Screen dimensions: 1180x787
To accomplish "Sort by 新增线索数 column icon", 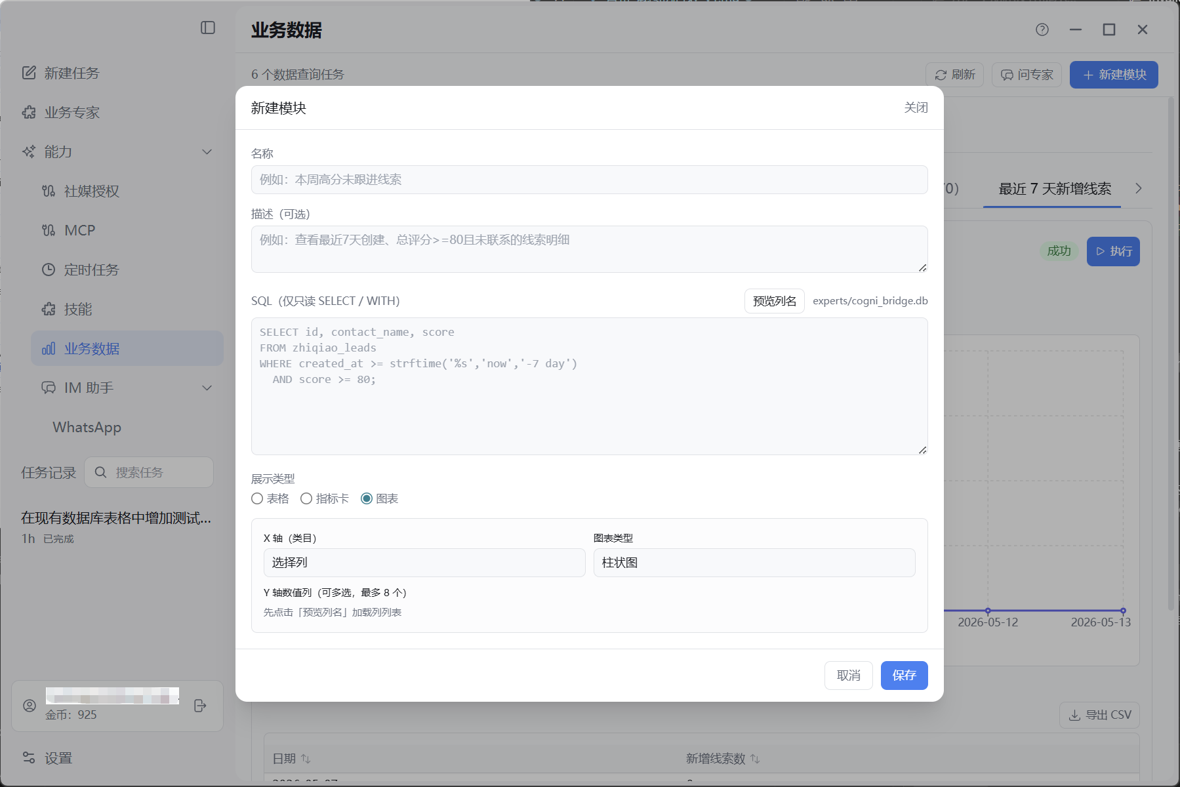I will coord(755,759).
